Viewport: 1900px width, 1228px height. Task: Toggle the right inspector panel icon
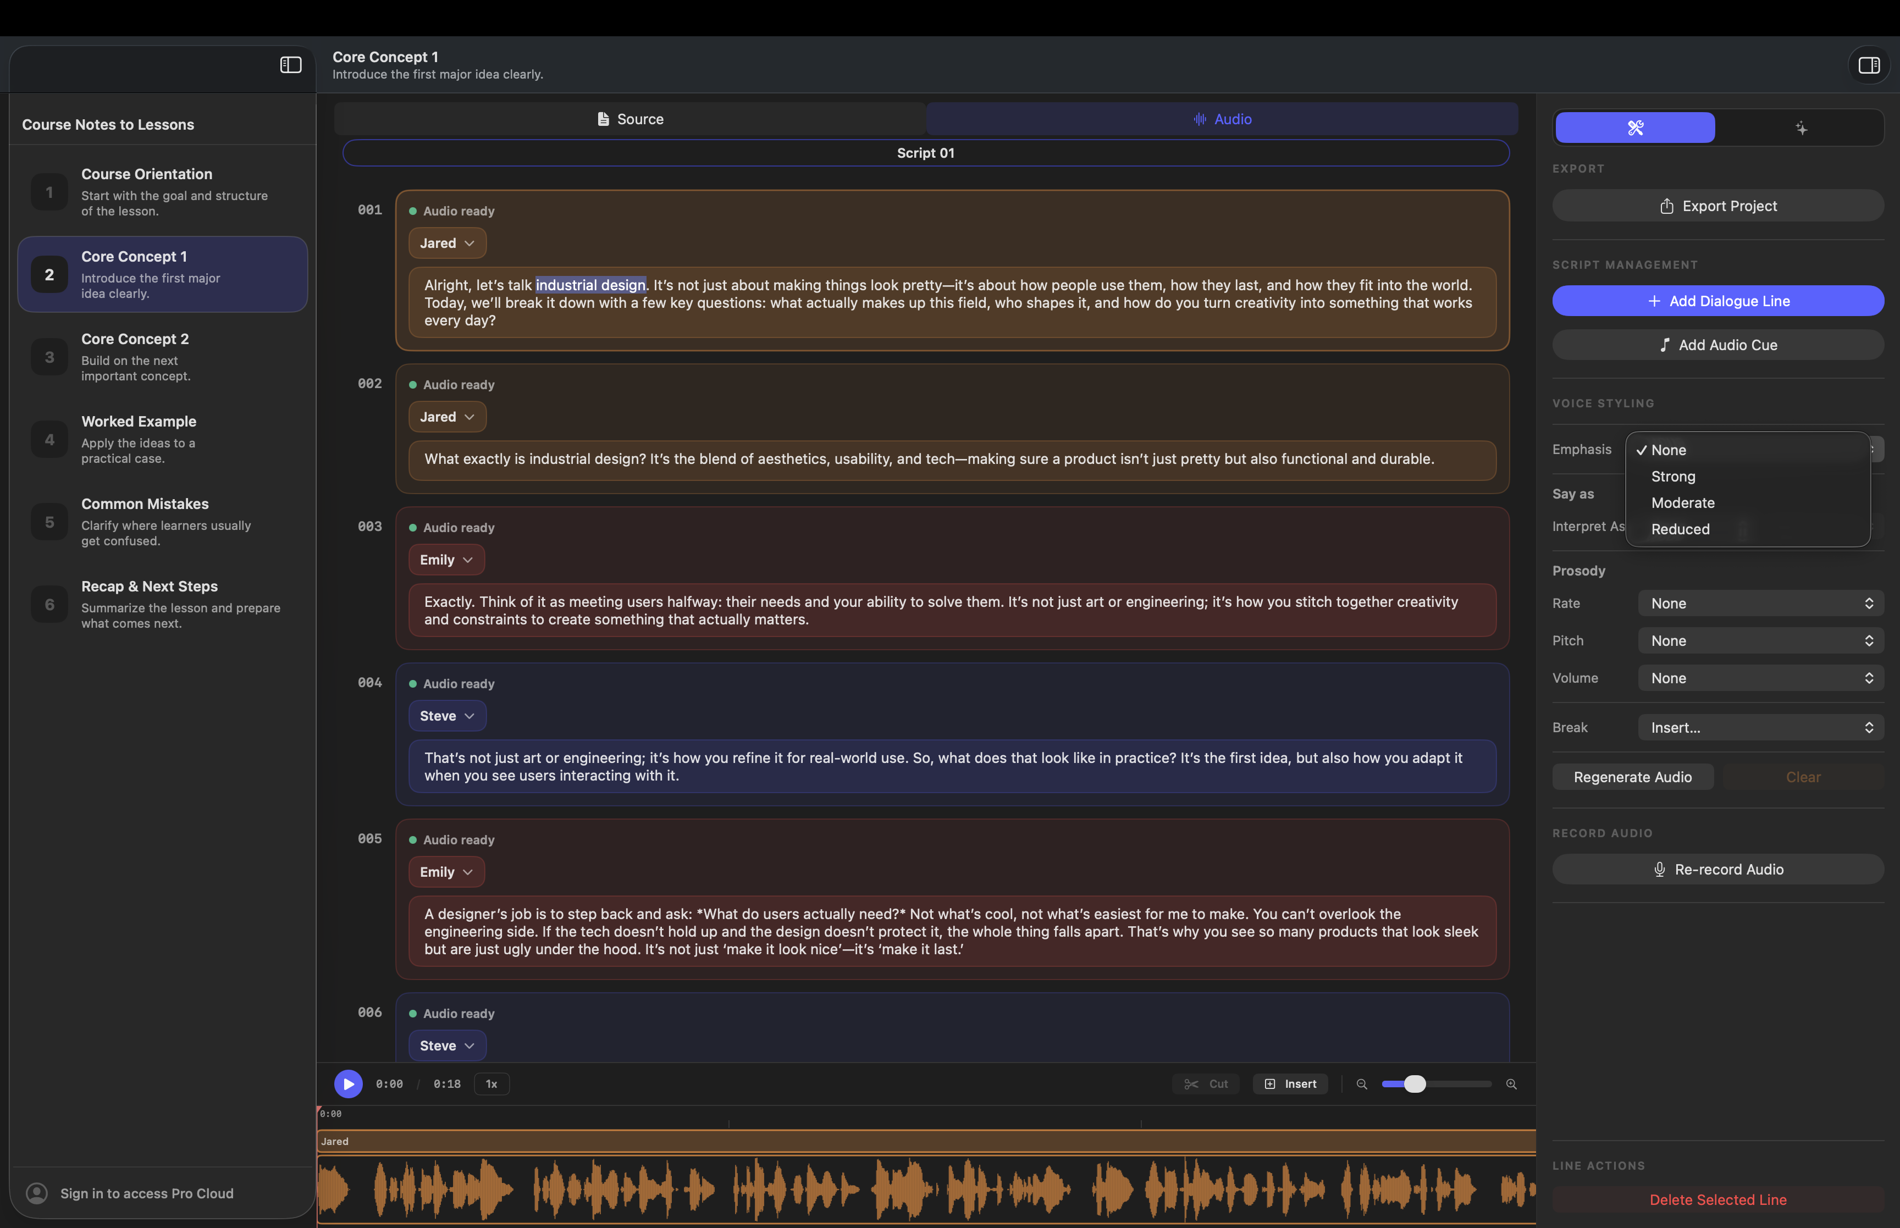(x=1869, y=65)
